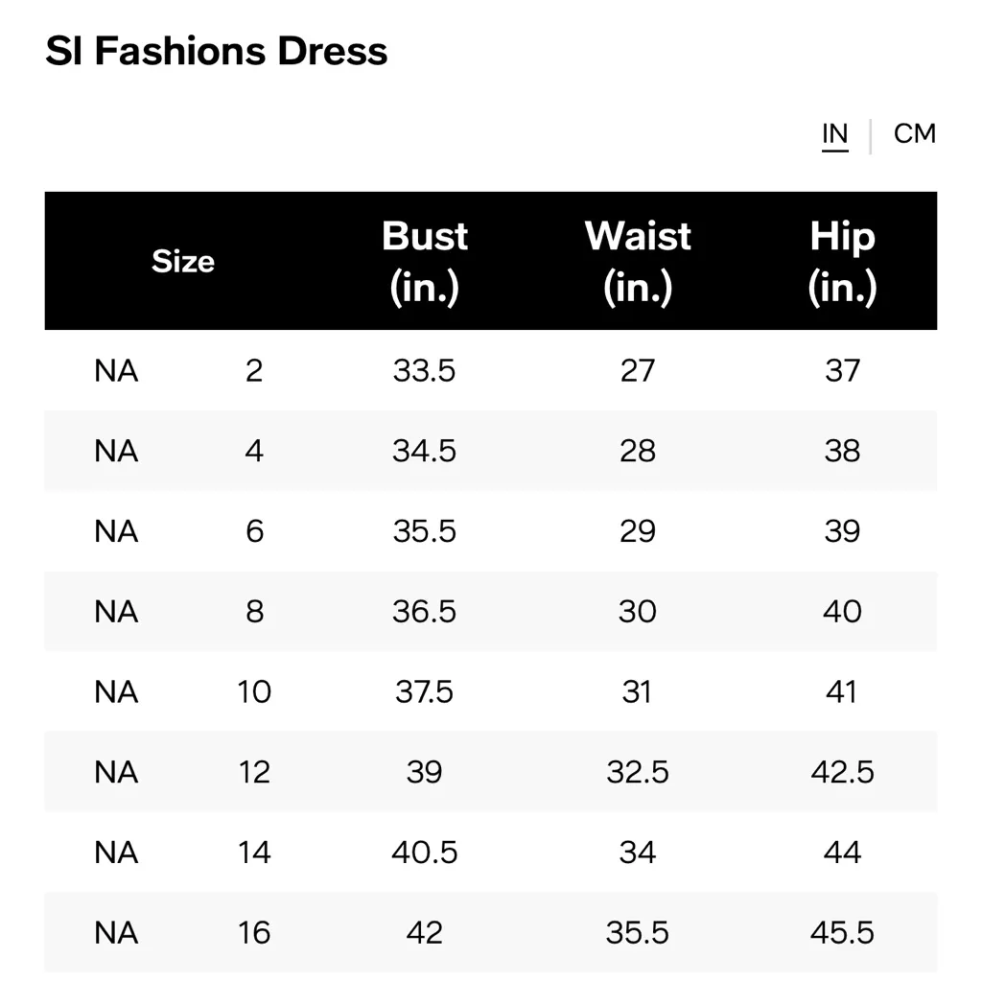Viewport: 982px width, 982px height.
Task: Click the hip value 45.5 for size 16
Action: [x=842, y=932]
